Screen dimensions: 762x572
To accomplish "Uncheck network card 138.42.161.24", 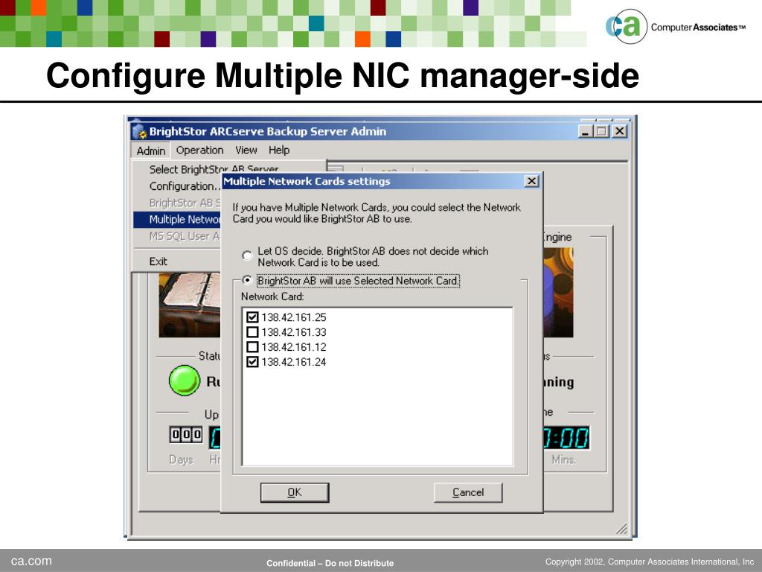I will coord(252,362).
